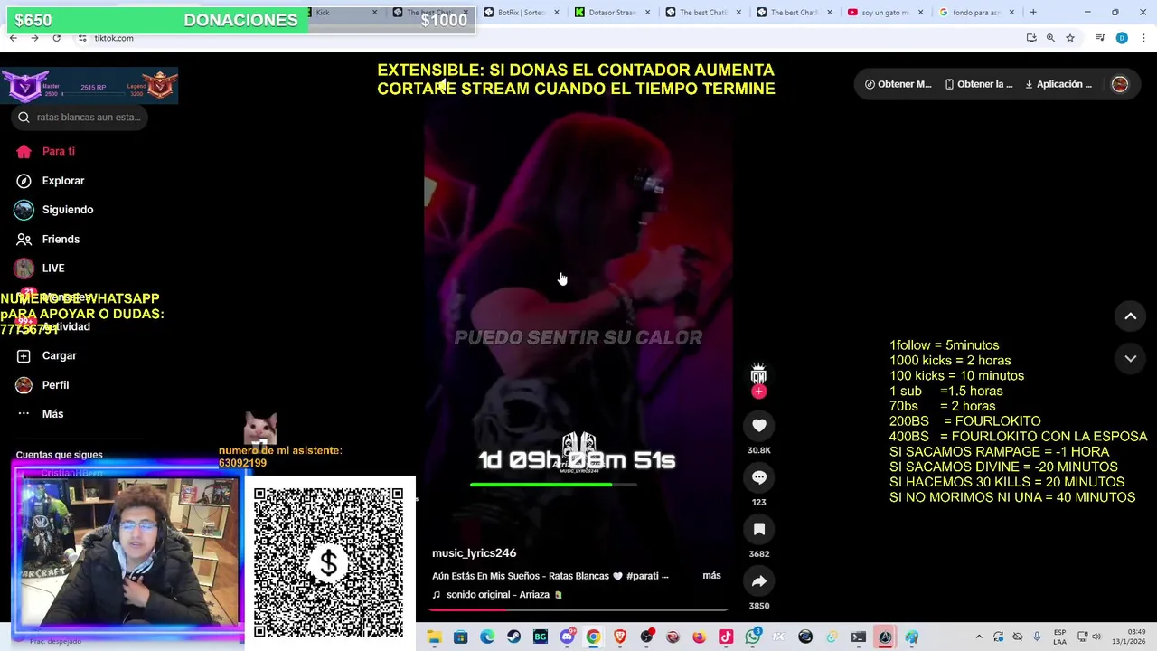This screenshot has width=1157, height=651.
Task: Save video with the bookmark icon
Action: (x=759, y=529)
